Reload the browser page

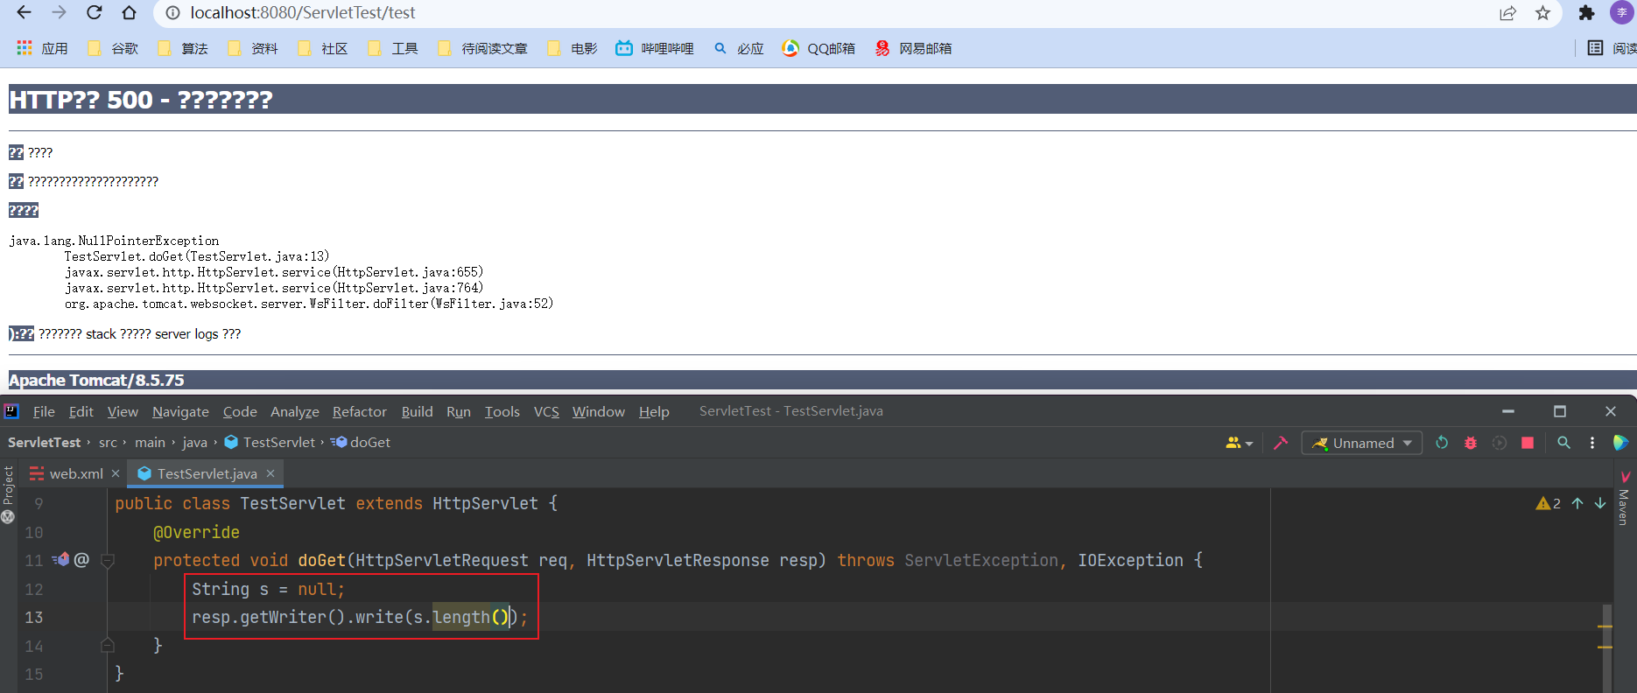point(94,12)
